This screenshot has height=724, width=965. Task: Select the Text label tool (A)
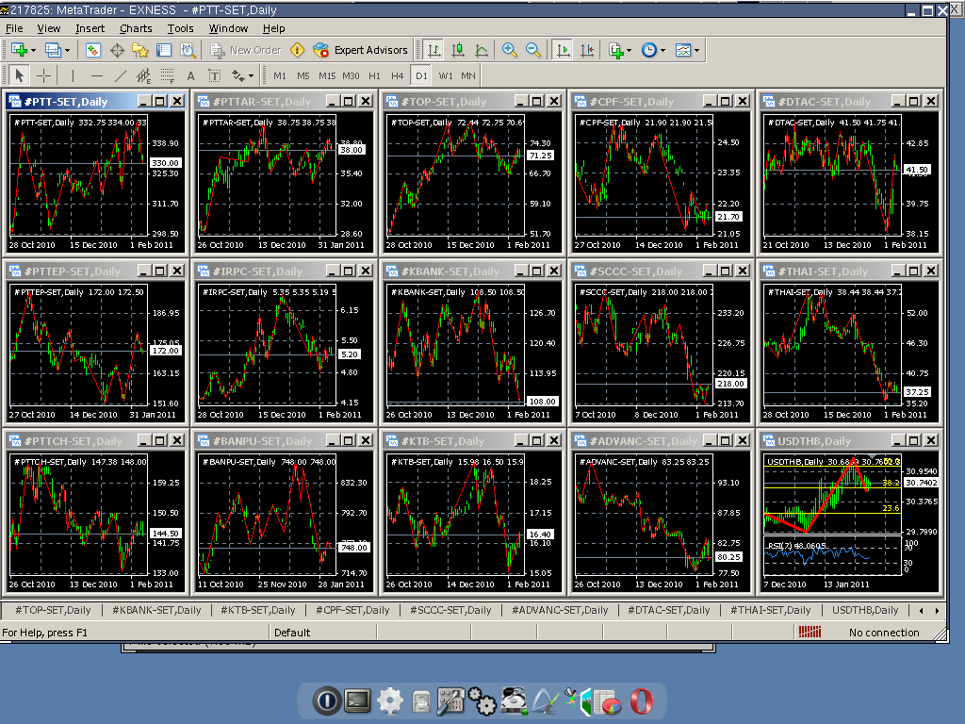coord(190,75)
